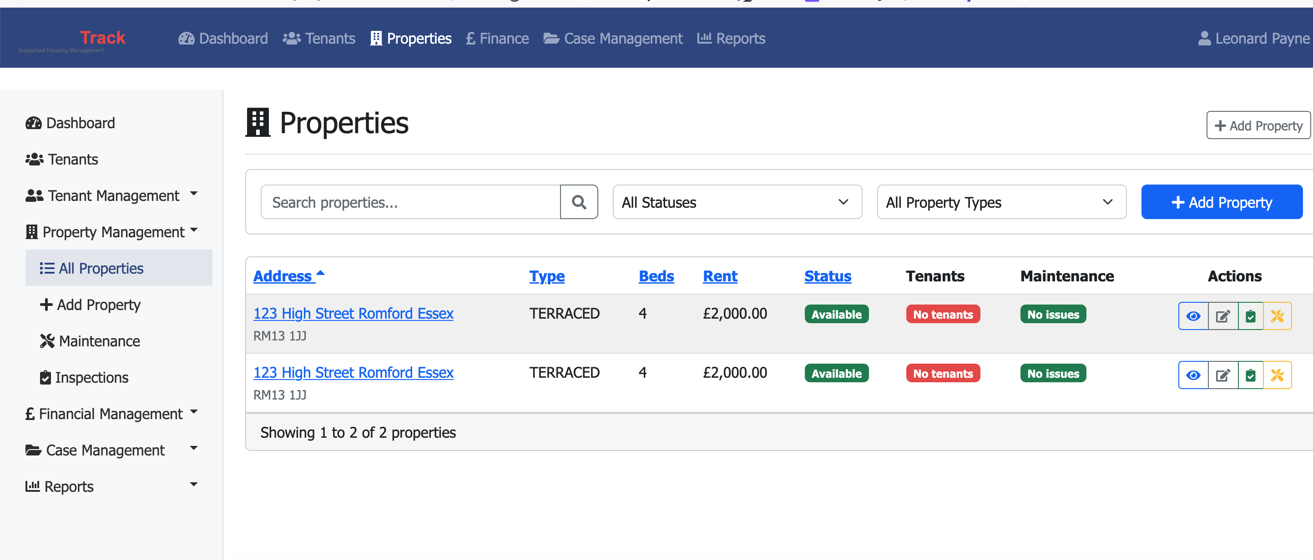Screen dimensions: 1313x560
Task: Open Case Management from the top navigation
Action: pos(613,38)
